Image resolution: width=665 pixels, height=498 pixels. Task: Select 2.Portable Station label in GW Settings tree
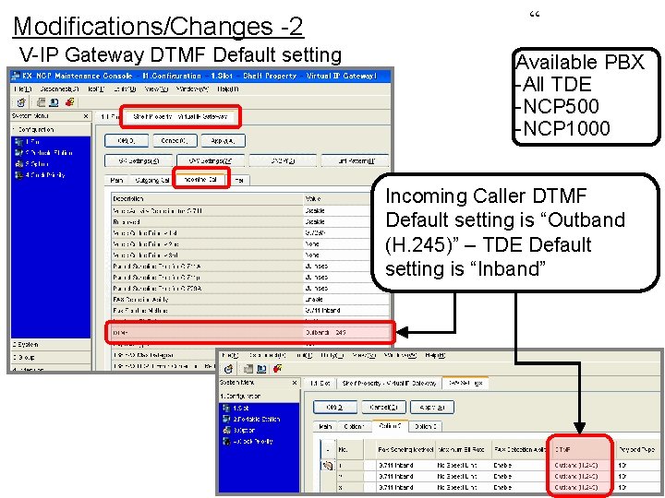point(257,420)
